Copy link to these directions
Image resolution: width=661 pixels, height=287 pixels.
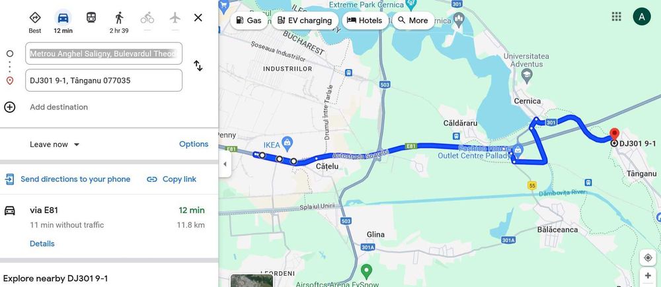172,179
